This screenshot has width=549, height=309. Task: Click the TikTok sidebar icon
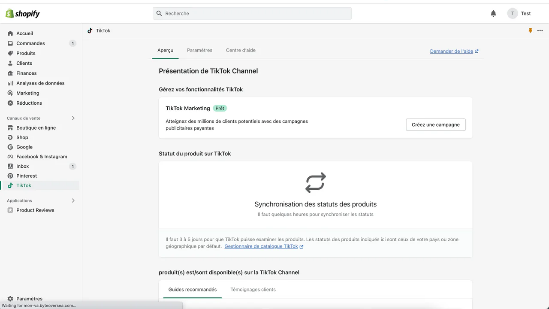click(10, 185)
